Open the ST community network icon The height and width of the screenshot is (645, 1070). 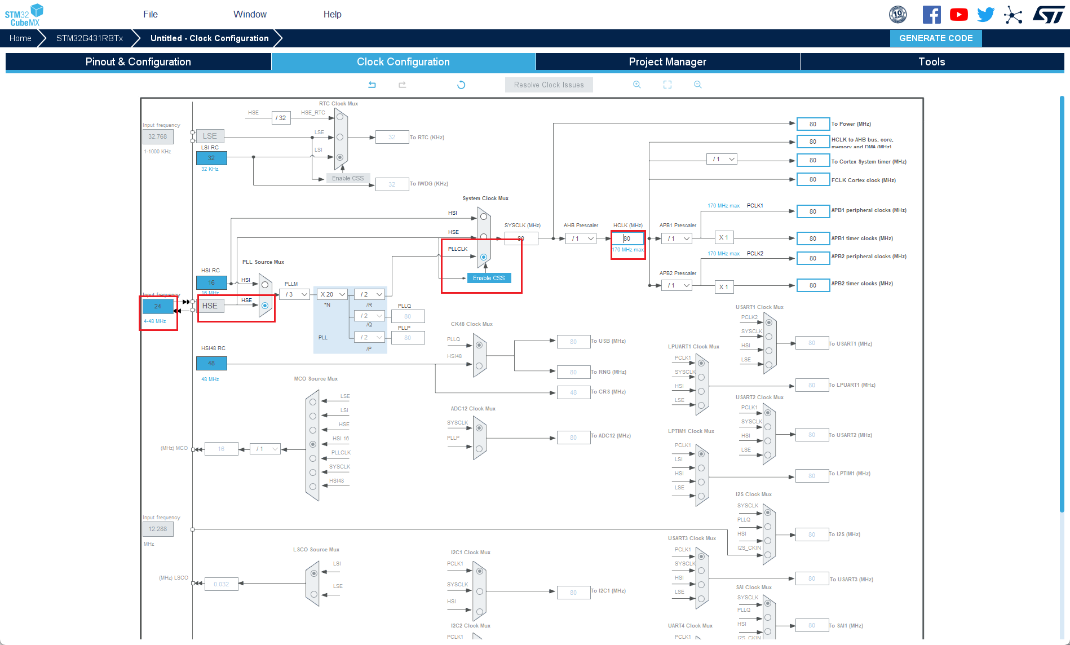[x=1012, y=15]
